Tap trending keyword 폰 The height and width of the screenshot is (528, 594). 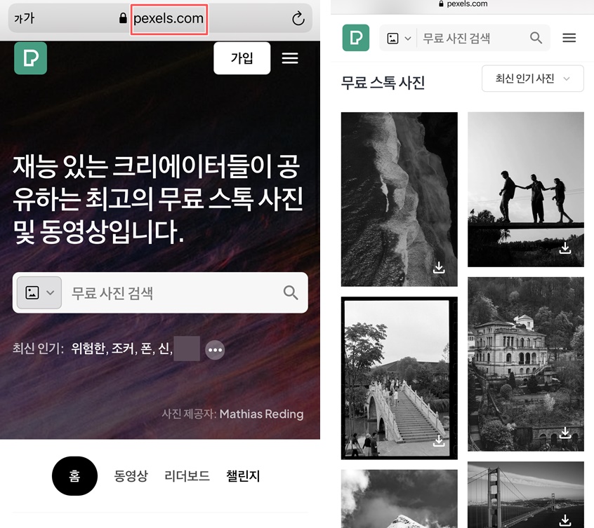coord(147,348)
